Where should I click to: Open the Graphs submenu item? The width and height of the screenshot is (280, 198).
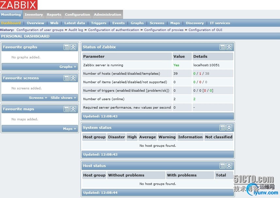[137, 23]
